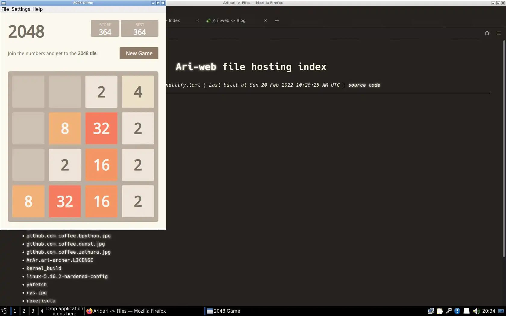Open the roxejisuta file link
The width and height of the screenshot is (506, 316).
point(41,301)
